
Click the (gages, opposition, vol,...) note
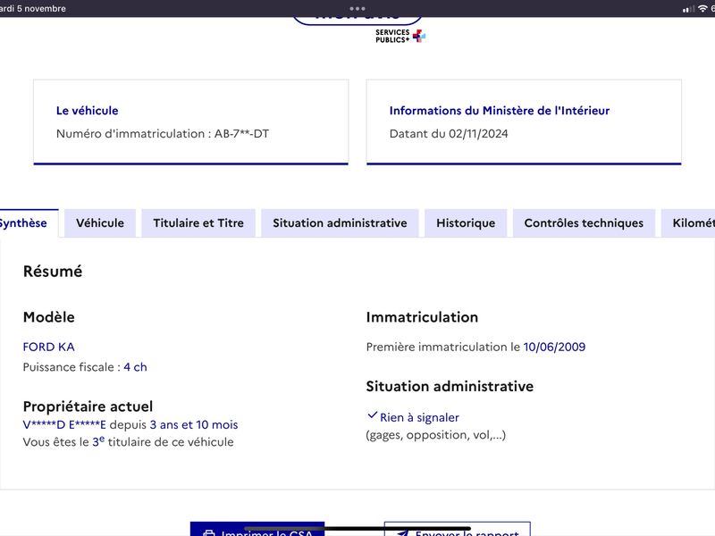click(436, 435)
